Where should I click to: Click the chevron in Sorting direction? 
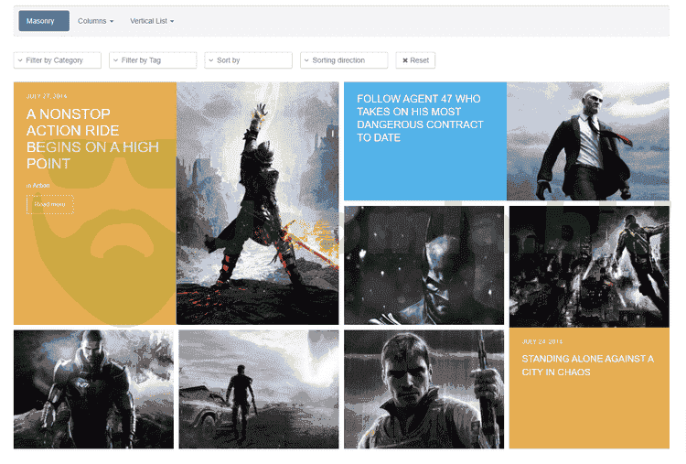coord(306,60)
